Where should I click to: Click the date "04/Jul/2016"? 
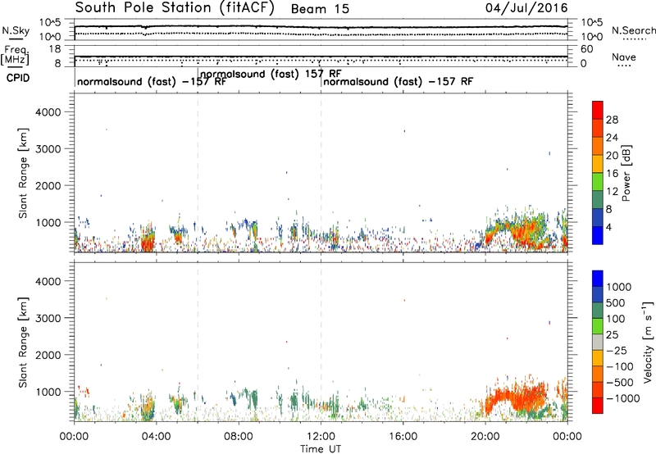click(x=526, y=8)
